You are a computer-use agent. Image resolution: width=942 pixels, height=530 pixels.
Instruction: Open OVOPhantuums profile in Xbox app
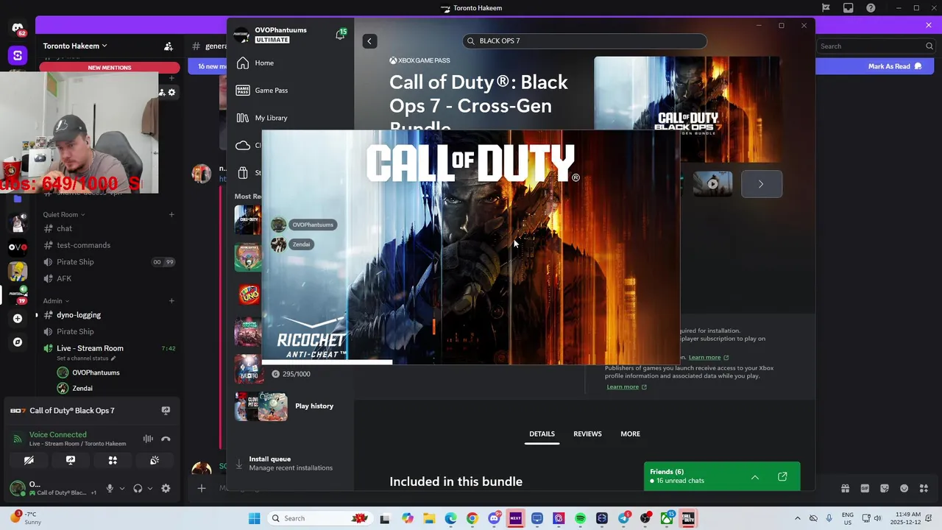click(270, 35)
